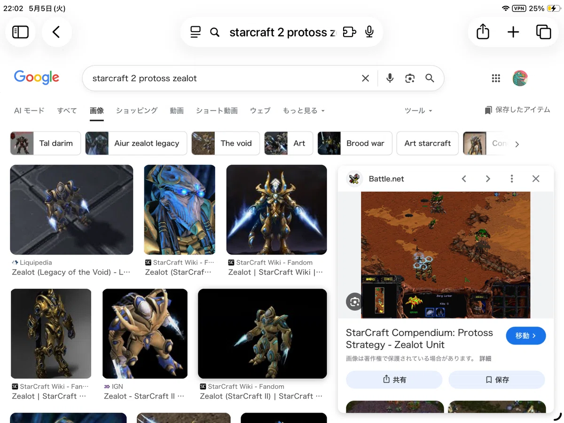Switch to the ショッピング tab
The width and height of the screenshot is (564, 423).
137,110
